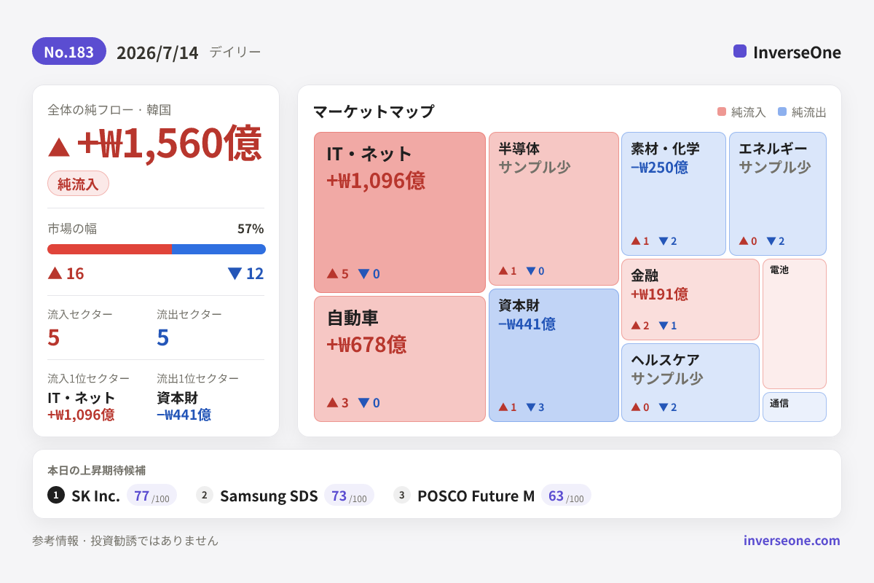The width and height of the screenshot is (874, 583).
Task: Click the 市場の幅 breadth bar
Action: click(x=157, y=249)
